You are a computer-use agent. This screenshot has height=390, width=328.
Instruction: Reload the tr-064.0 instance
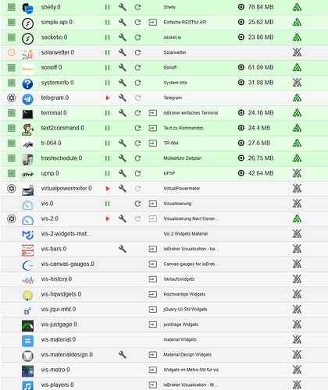(137, 144)
